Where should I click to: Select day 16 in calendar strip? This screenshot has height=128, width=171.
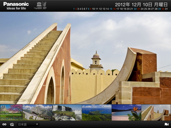pos(115,9)
